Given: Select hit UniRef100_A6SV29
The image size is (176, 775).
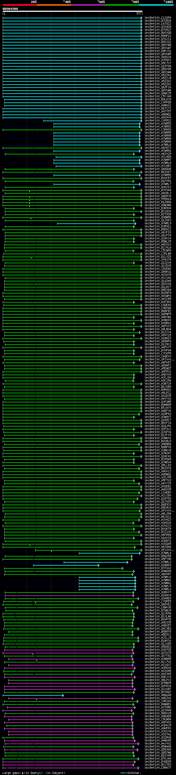Looking at the screenshot, I should click(158, 154).
